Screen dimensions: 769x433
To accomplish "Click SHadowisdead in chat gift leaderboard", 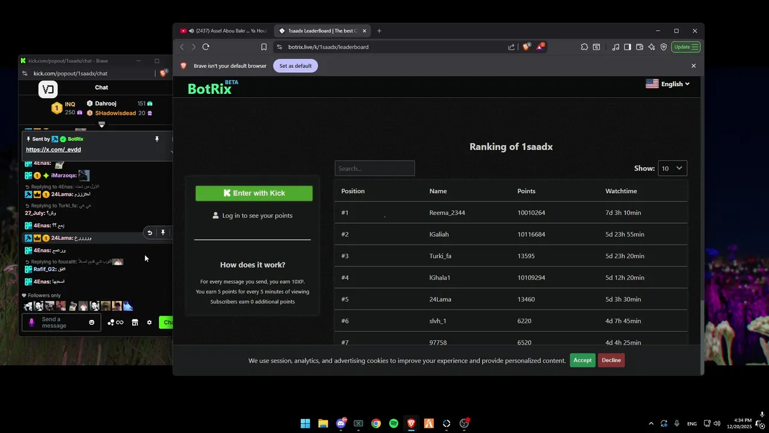I will click(x=115, y=113).
